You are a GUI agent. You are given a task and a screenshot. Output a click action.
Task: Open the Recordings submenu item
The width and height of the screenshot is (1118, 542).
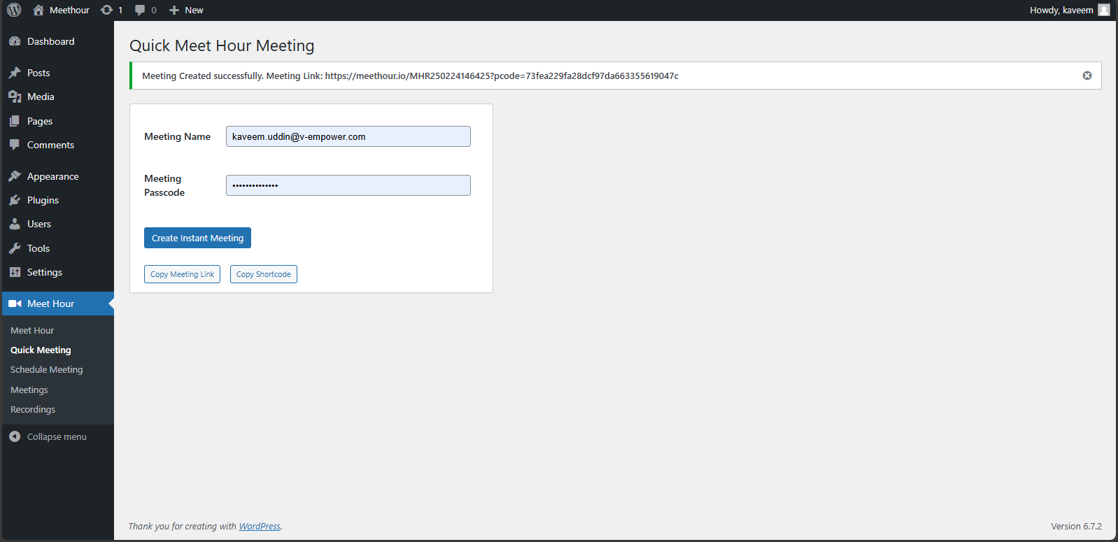(33, 409)
